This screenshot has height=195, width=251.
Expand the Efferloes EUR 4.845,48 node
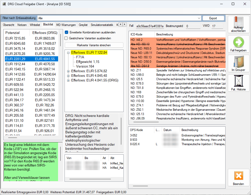tap(68, 76)
